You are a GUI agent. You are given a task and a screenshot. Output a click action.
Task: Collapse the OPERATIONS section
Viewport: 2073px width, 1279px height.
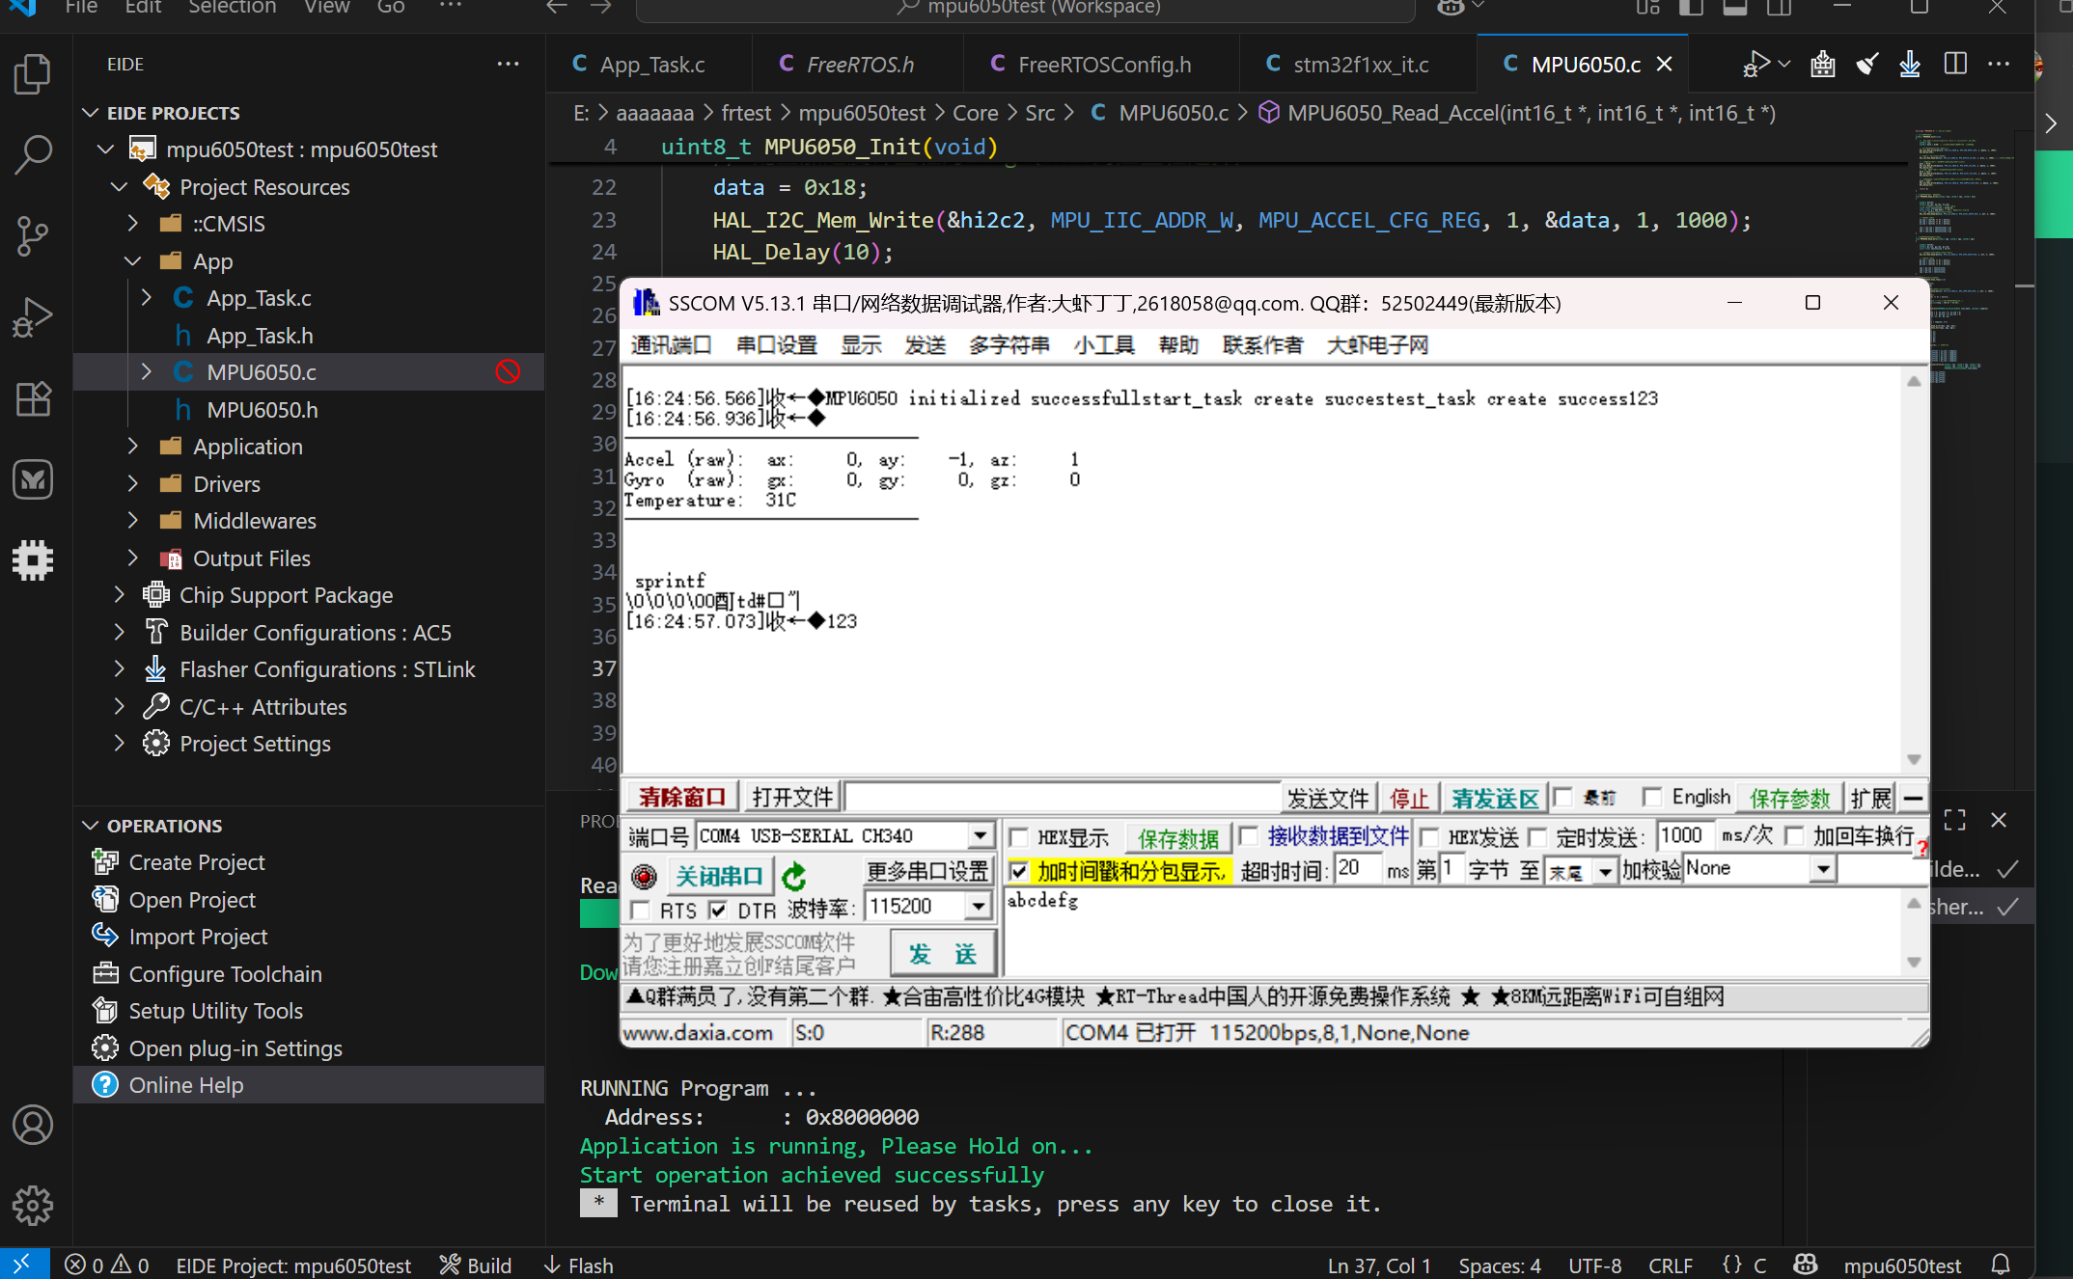click(90, 826)
